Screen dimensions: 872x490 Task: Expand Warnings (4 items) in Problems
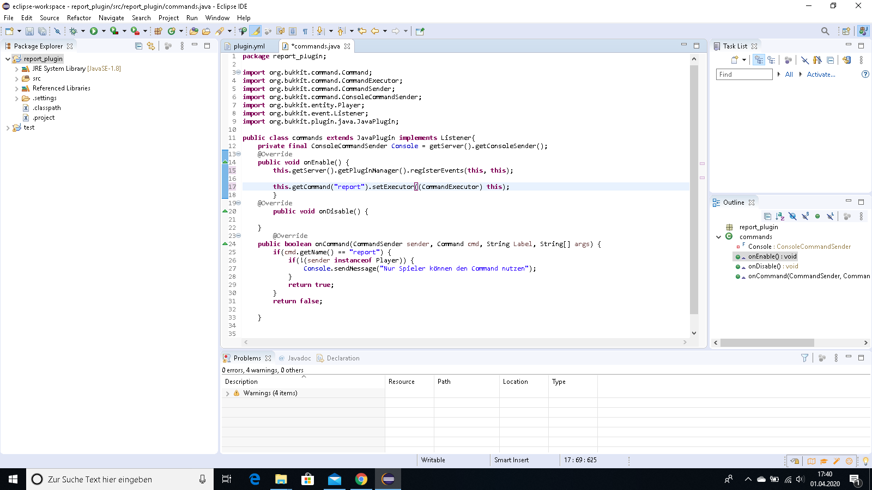[x=228, y=394]
